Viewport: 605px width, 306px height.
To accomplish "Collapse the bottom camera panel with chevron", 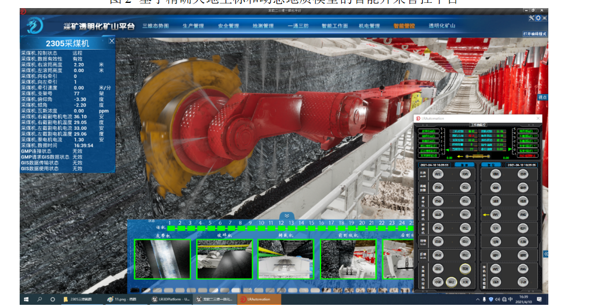I will click(x=283, y=217).
